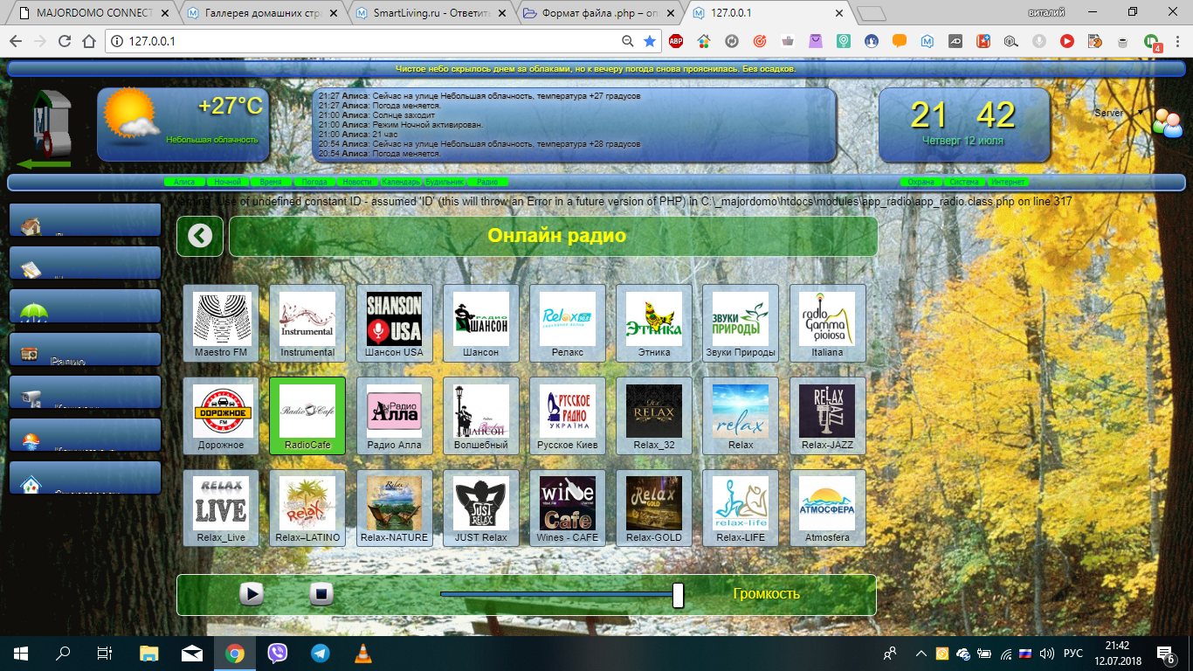
Task: Select the Relax-NATURE station
Action: 394,508
